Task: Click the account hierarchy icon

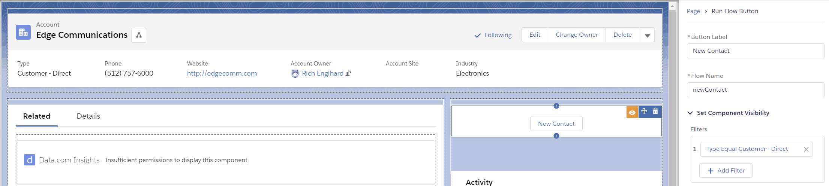Action: [139, 35]
